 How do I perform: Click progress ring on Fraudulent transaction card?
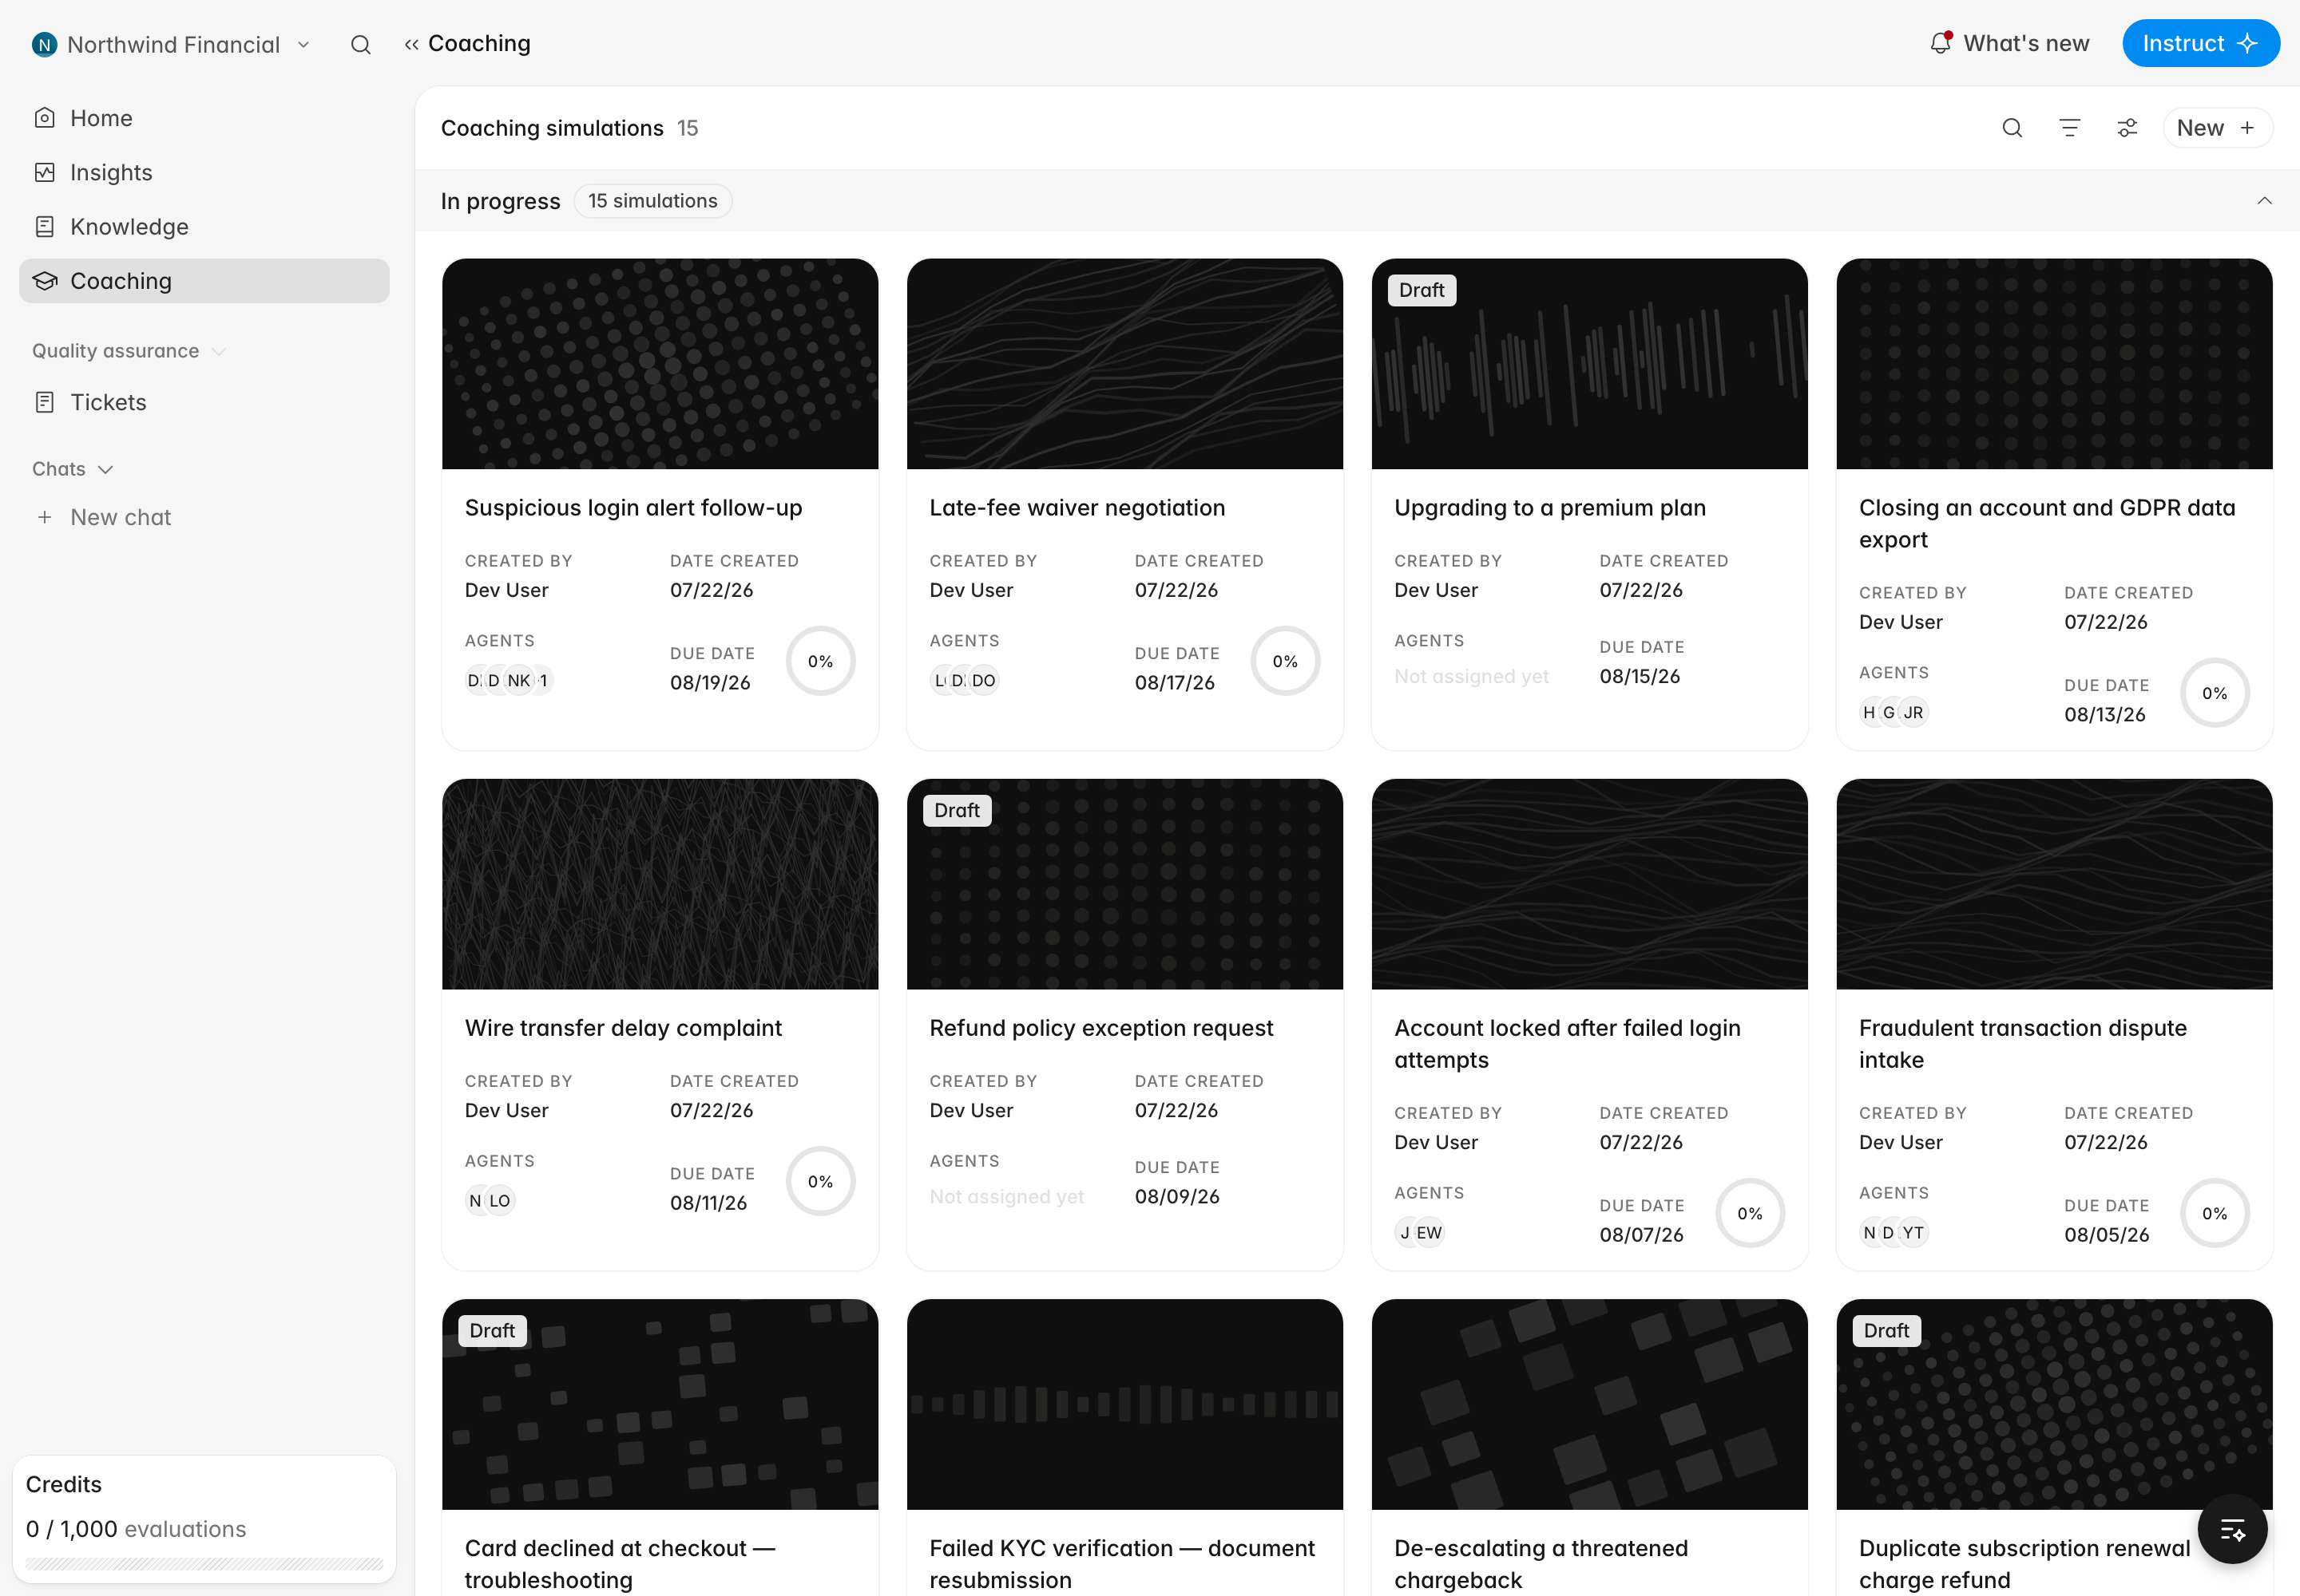pos(2214,1213)
